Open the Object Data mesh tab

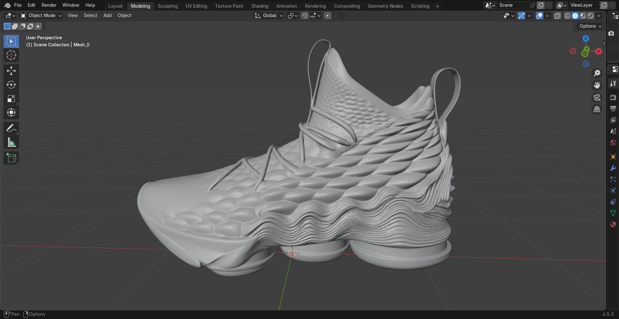pos(613,213)
